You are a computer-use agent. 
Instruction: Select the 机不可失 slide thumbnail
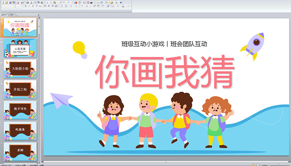pos(20,110)
